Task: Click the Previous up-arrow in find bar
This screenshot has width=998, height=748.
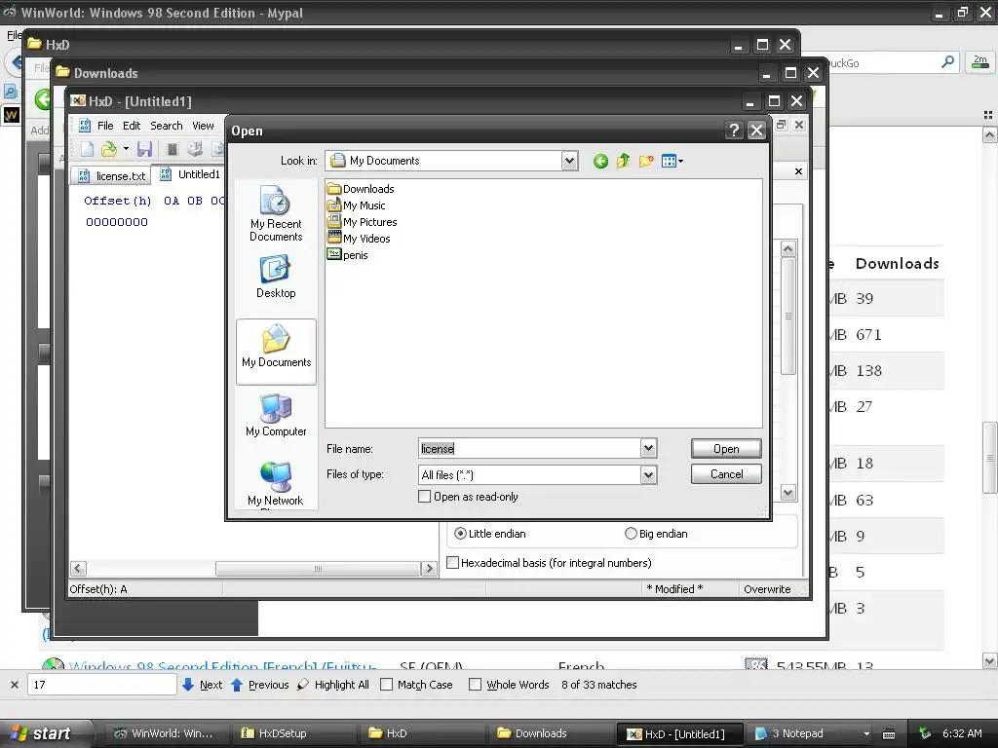Action: 237,685
